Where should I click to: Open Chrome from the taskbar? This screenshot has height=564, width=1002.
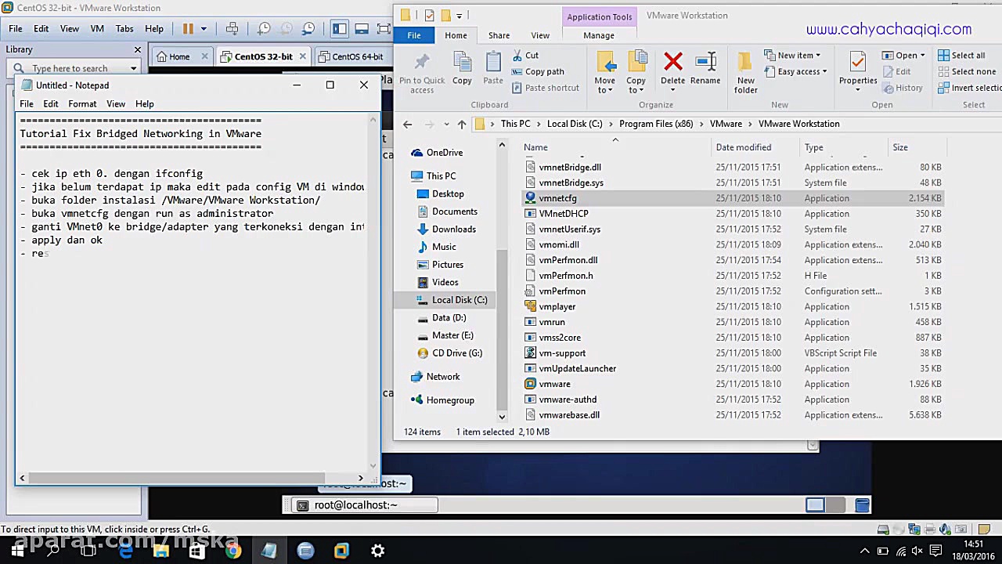232,551
